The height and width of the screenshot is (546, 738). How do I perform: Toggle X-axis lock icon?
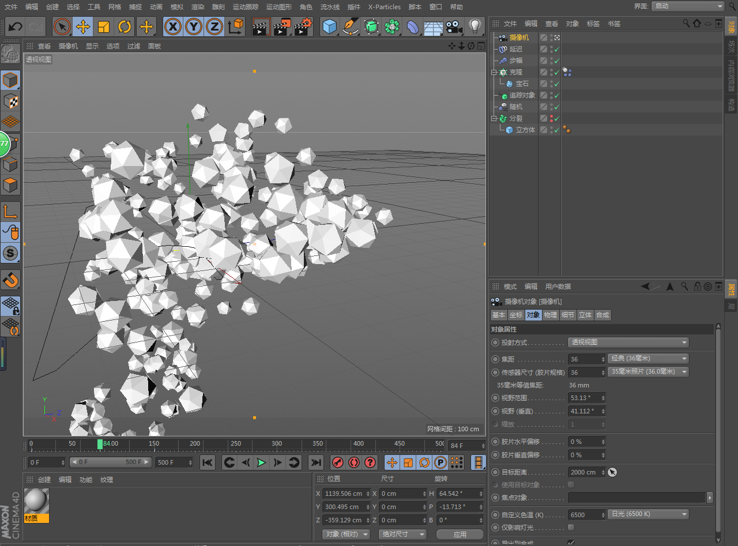pyautogui.click(x=173, y=27)
